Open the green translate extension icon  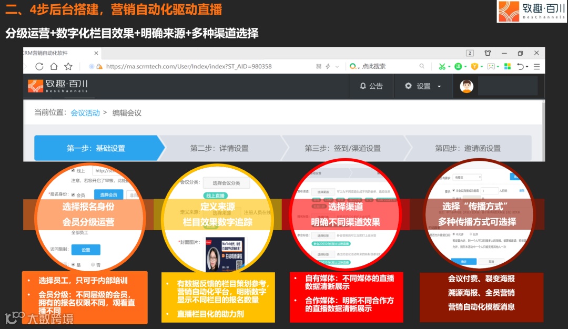pos(458,67)
